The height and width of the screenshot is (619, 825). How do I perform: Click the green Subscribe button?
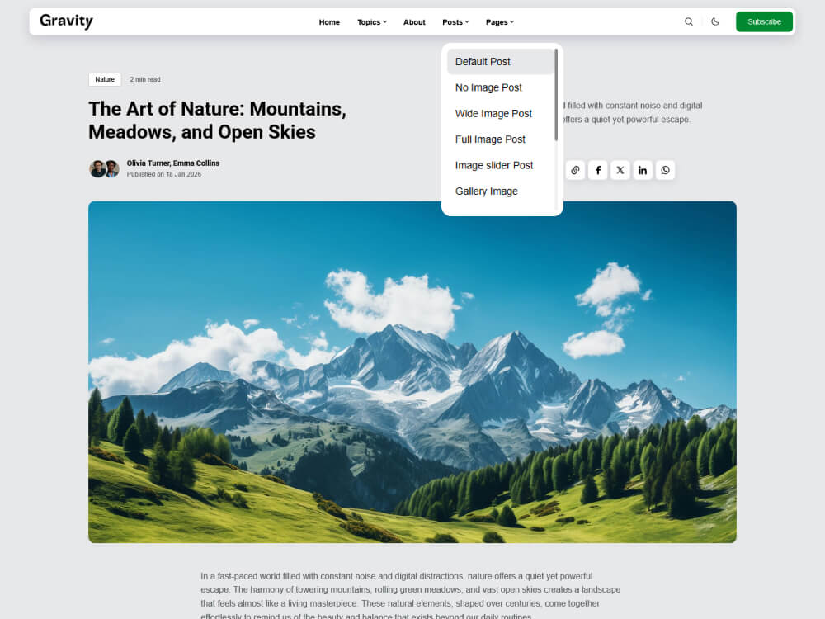(764, 21)
